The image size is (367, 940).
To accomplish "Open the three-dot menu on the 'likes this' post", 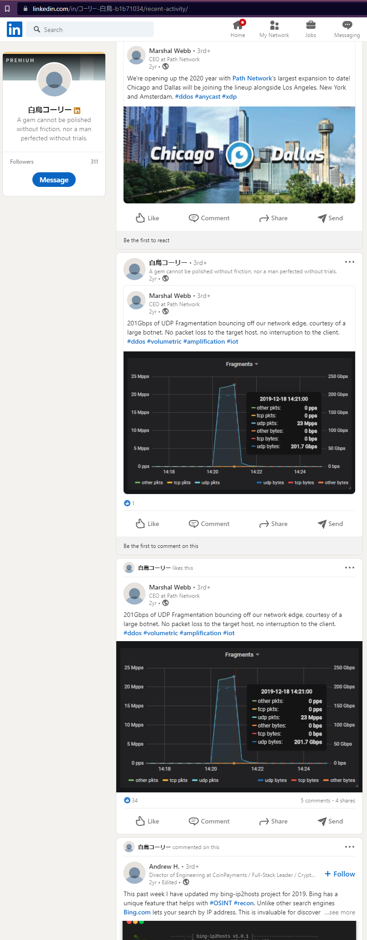I will [x=350, y=568].
